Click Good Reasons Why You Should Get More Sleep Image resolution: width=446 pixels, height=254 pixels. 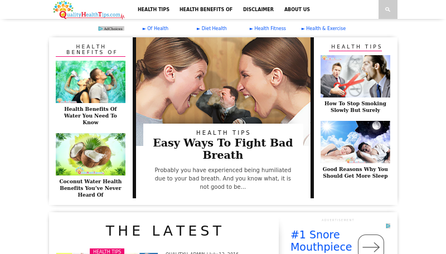tap(355, 173)
